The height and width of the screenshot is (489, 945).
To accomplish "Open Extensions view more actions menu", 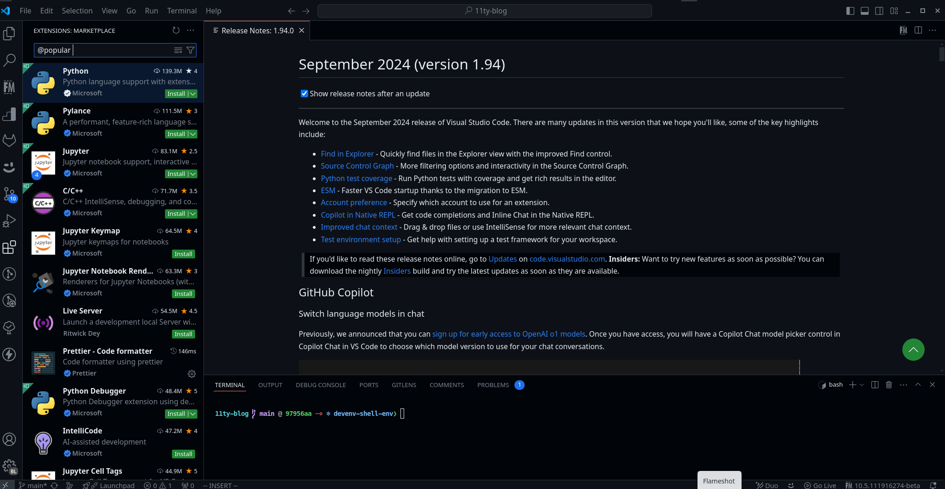I will (x=190, y=31).
